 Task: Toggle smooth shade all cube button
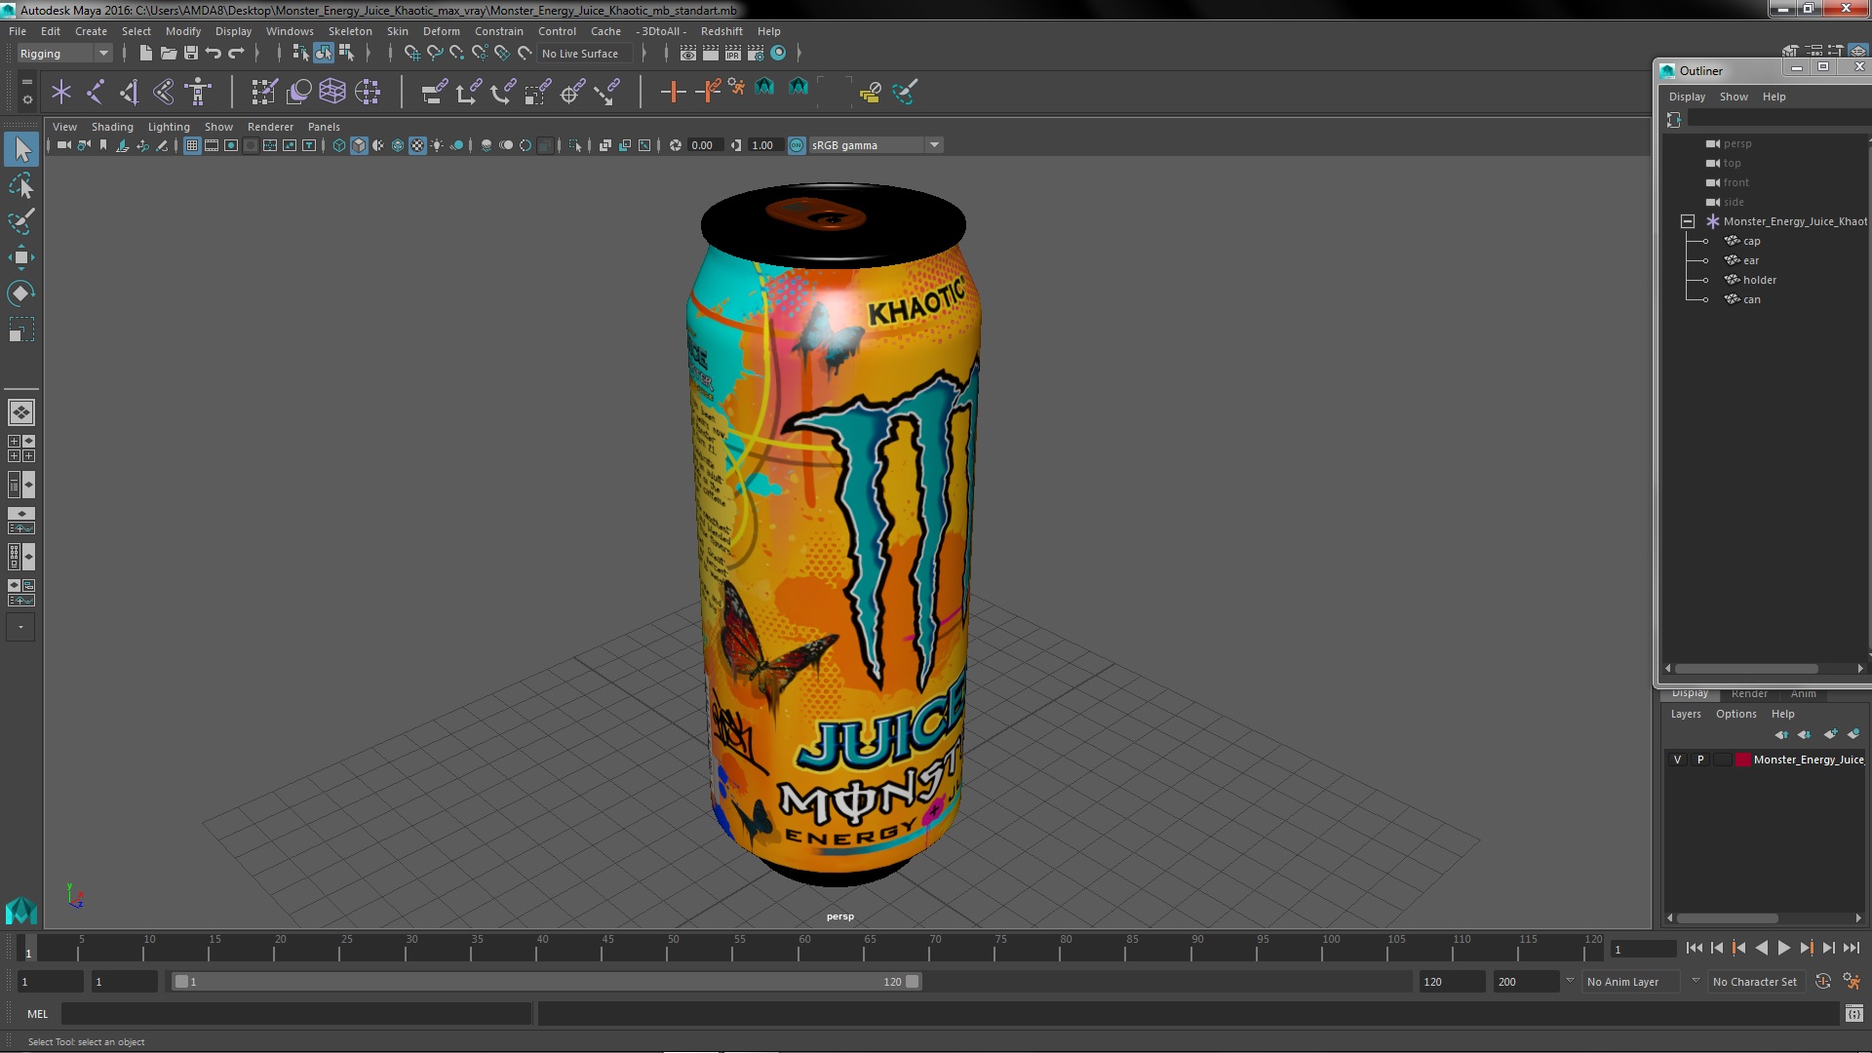pyautogui.click(x=359, y=145)
